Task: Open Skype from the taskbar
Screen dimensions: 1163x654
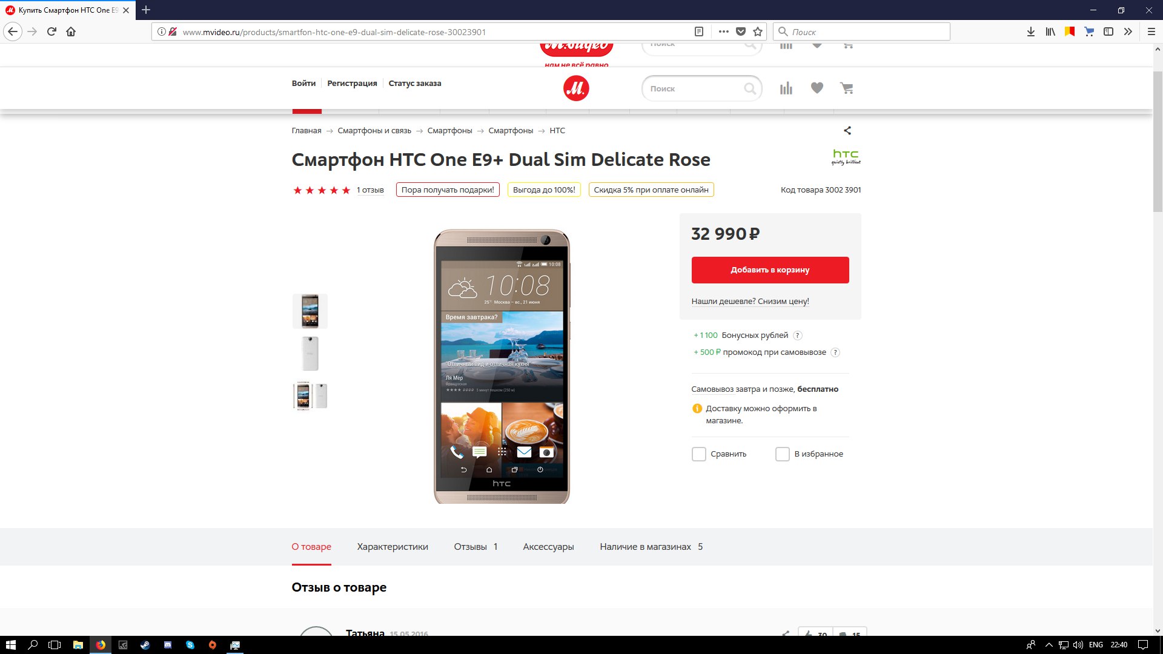Action: (190, 645)
